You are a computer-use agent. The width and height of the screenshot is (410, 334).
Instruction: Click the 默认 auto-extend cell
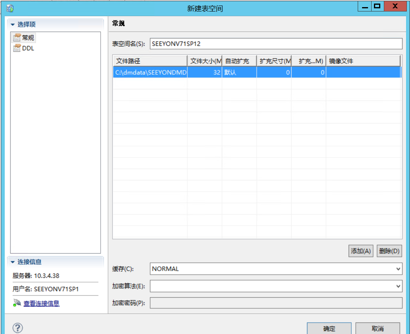239,72
